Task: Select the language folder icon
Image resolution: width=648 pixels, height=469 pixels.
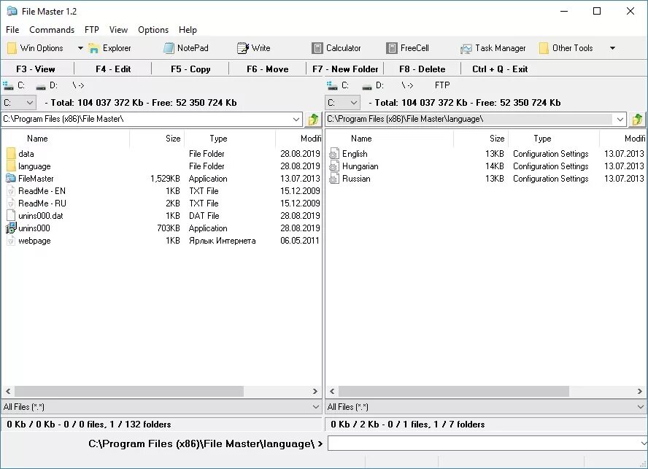Action: point(11,166)
